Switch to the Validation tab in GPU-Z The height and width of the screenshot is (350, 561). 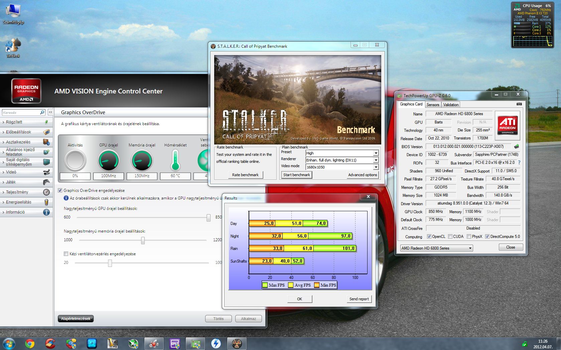(x=451, y=105)
